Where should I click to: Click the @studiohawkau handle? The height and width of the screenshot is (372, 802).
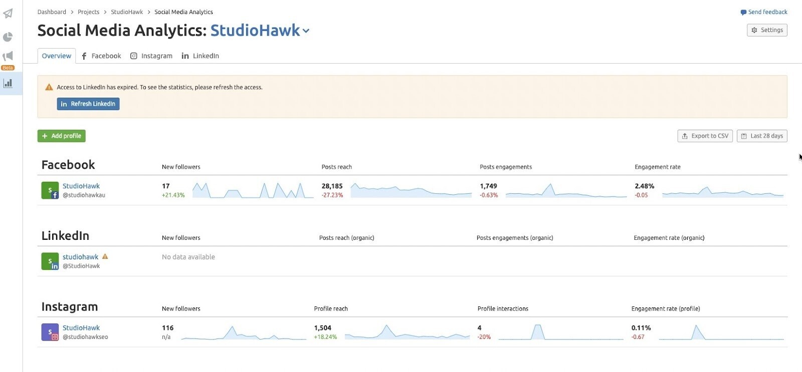pos(84,195)
